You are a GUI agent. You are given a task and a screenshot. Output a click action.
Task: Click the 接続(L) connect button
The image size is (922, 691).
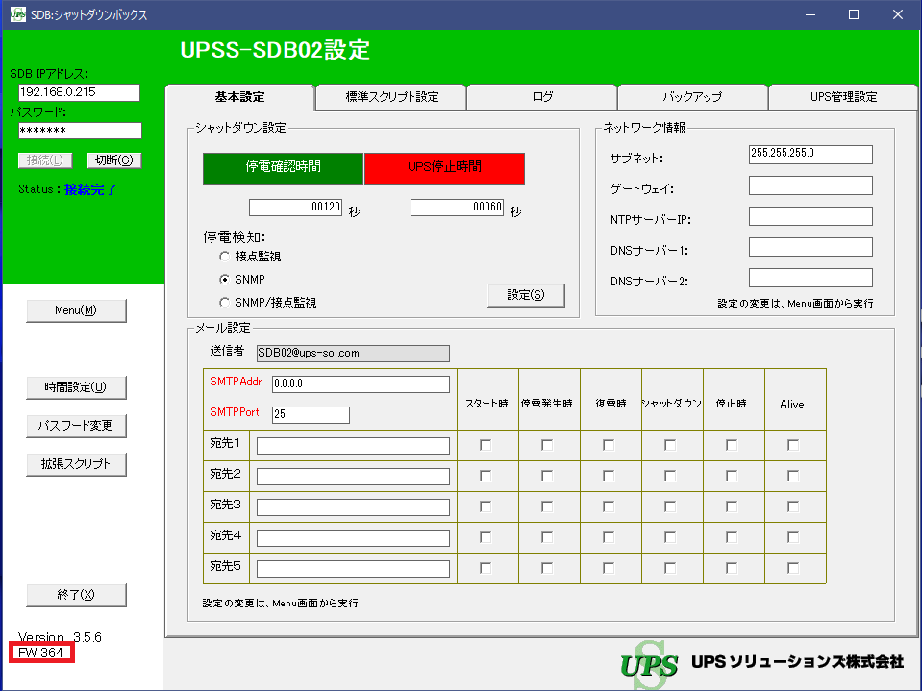coord(45,160)
